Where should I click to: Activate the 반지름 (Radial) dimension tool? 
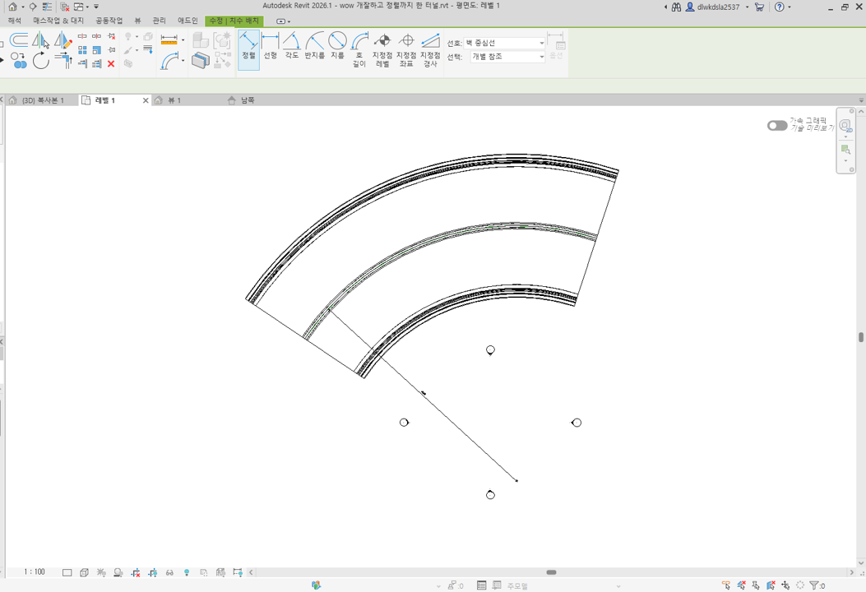click(314, 46)
